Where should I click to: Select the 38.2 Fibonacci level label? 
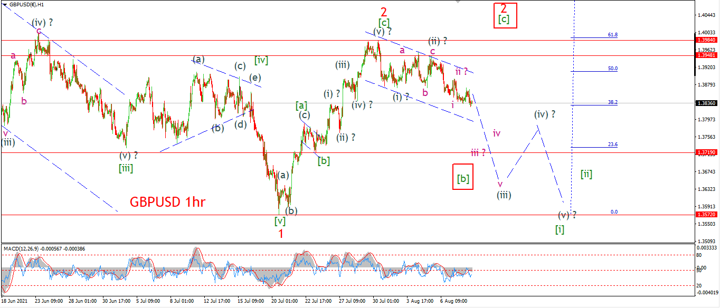pyautogui.click(x=612, y=102)
